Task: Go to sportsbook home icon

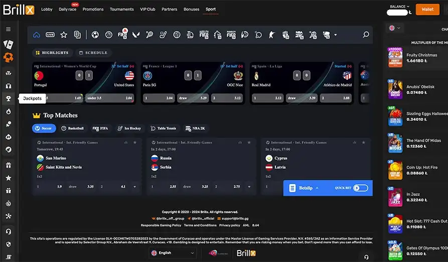Action: tap(37, 35)
